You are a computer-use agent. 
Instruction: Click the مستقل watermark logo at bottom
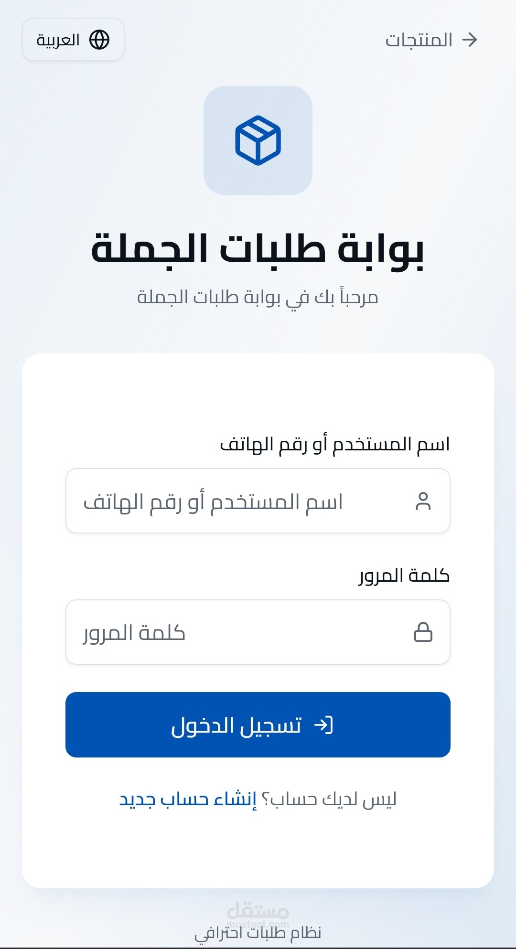(x=258, y=911)
